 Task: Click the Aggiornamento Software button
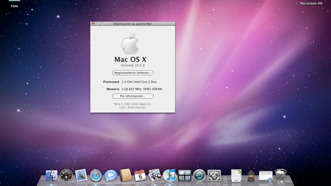click(133, 73)
